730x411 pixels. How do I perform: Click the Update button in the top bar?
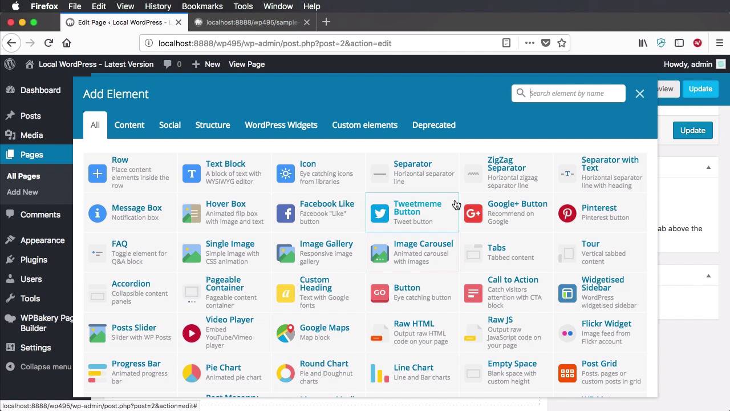click(700, 88)
